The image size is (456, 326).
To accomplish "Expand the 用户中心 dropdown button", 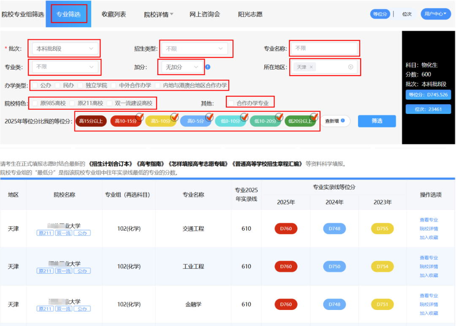I will [435, 14].
